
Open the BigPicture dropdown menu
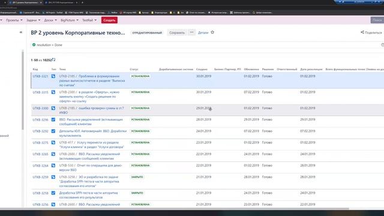[x=70, y=20]
